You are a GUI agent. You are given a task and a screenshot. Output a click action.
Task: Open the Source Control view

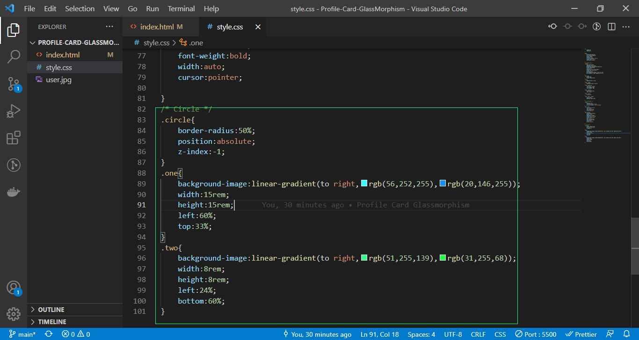point(14,84)
